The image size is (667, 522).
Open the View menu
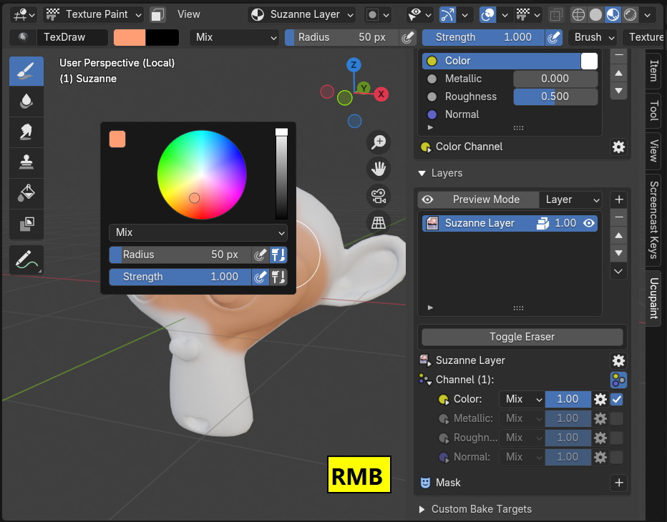point(188,15)
